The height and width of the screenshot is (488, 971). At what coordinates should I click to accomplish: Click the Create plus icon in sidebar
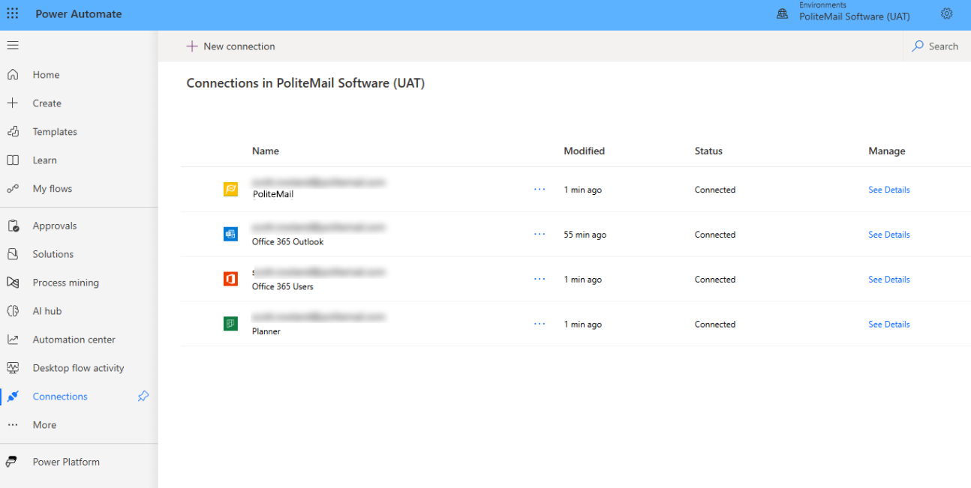(13, 103)
